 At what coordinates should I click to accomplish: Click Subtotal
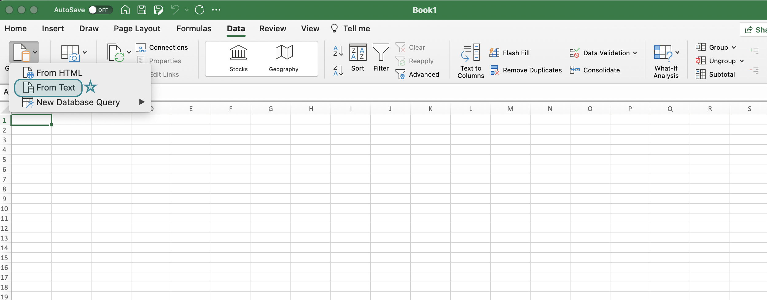click(x=715, y=75)
